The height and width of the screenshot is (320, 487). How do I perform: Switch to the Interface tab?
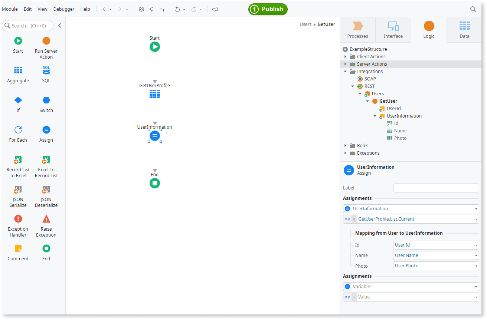[x=393, y=30]
